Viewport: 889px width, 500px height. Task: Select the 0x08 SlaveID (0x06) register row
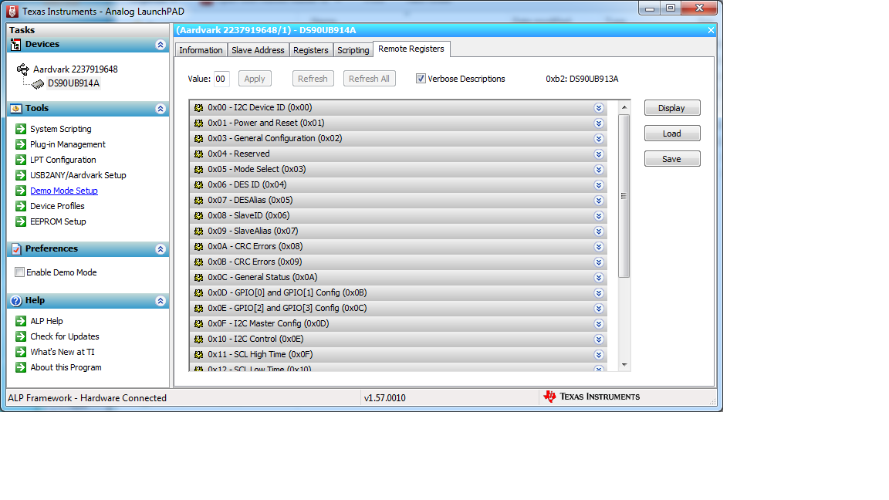coord(398,215)
